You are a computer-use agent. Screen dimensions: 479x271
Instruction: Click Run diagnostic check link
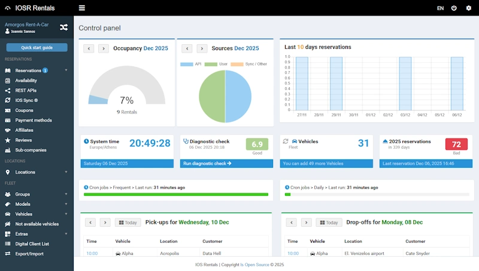tap(207, 163)
